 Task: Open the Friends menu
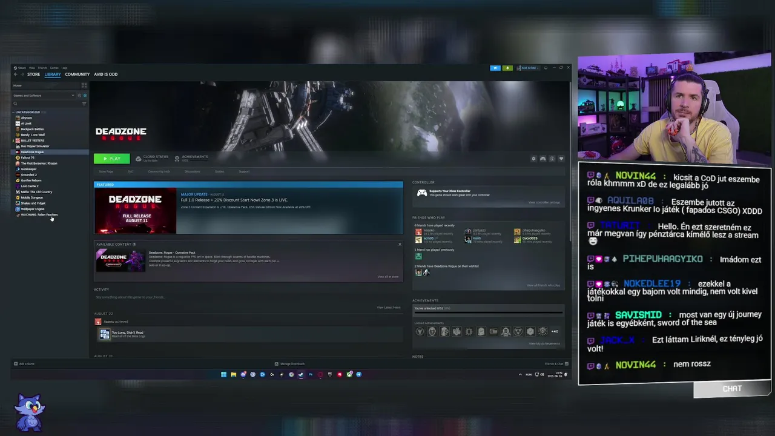click(x=42, y=68)
